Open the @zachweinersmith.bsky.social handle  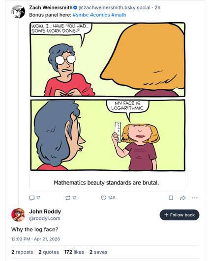(x=114, y=7)
